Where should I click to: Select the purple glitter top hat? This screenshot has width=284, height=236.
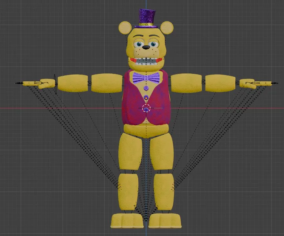147,19
